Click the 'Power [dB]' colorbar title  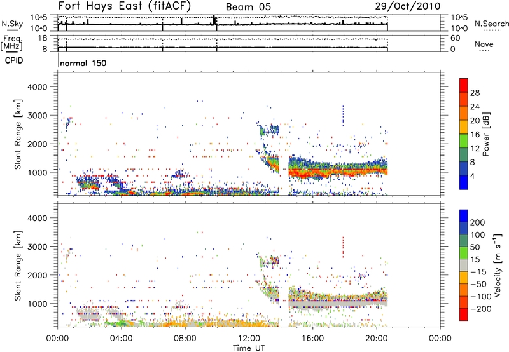(486, 134)
